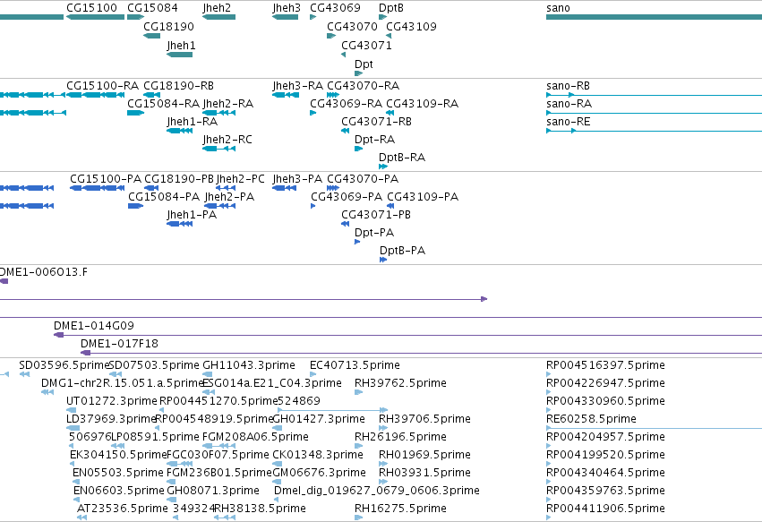Select the CG43069-RA transcript

coord(313,113)
